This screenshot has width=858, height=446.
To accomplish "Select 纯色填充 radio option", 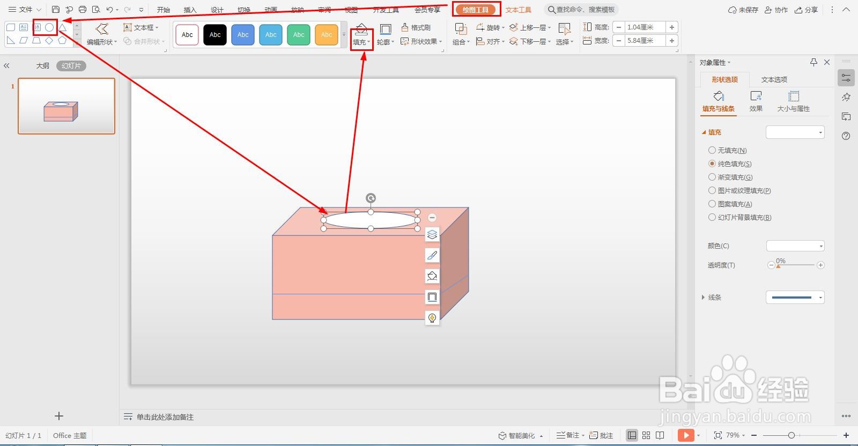I will coord(712,163).
